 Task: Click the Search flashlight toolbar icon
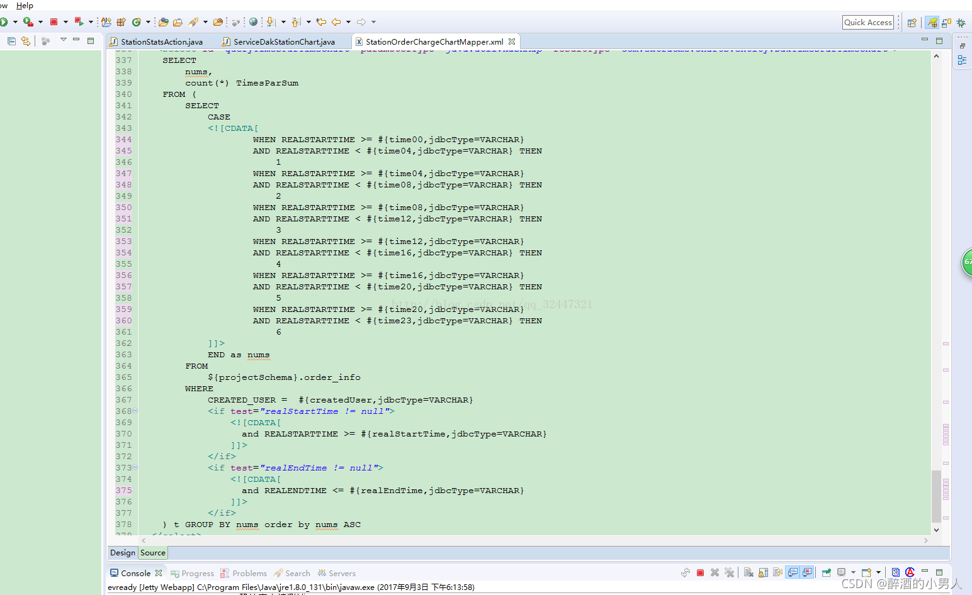[193, 22]
